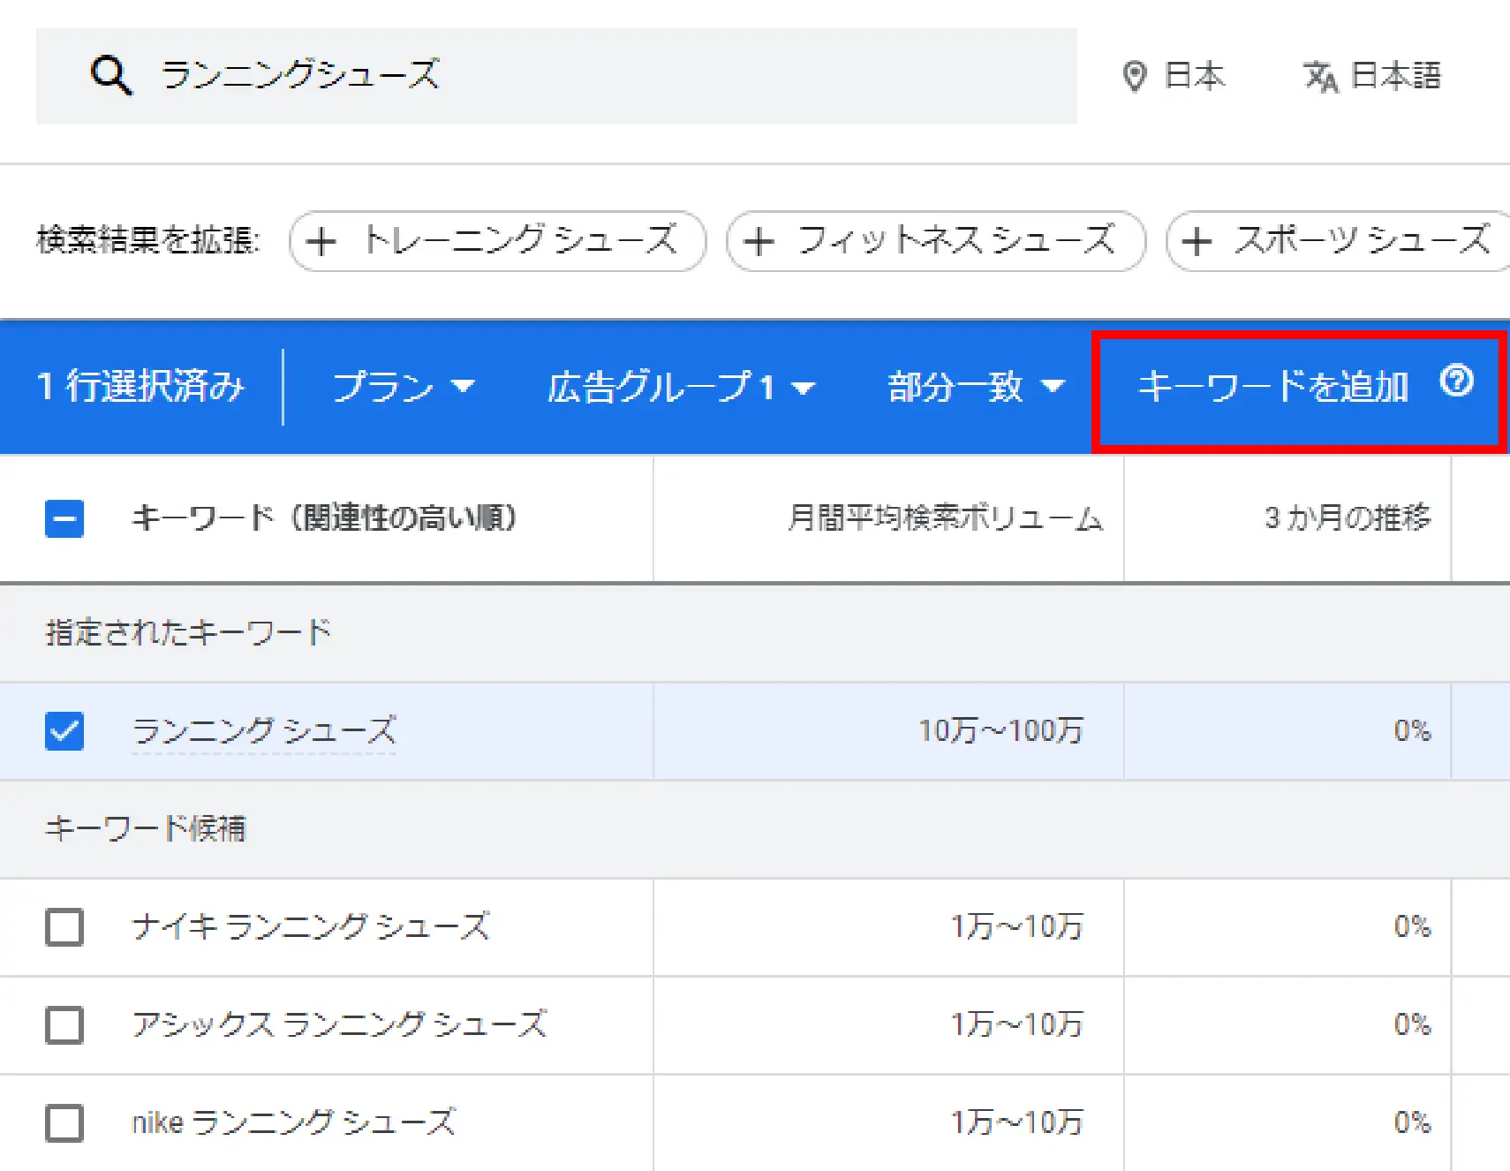Check the nike ランニング シューズ checkbox
The height and width of the screenshot is (1171, 1510).
click(64, 1123)
